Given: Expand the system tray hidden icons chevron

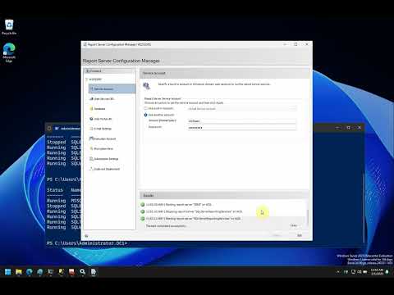Looking at the screenshot, I should [337, 272].
